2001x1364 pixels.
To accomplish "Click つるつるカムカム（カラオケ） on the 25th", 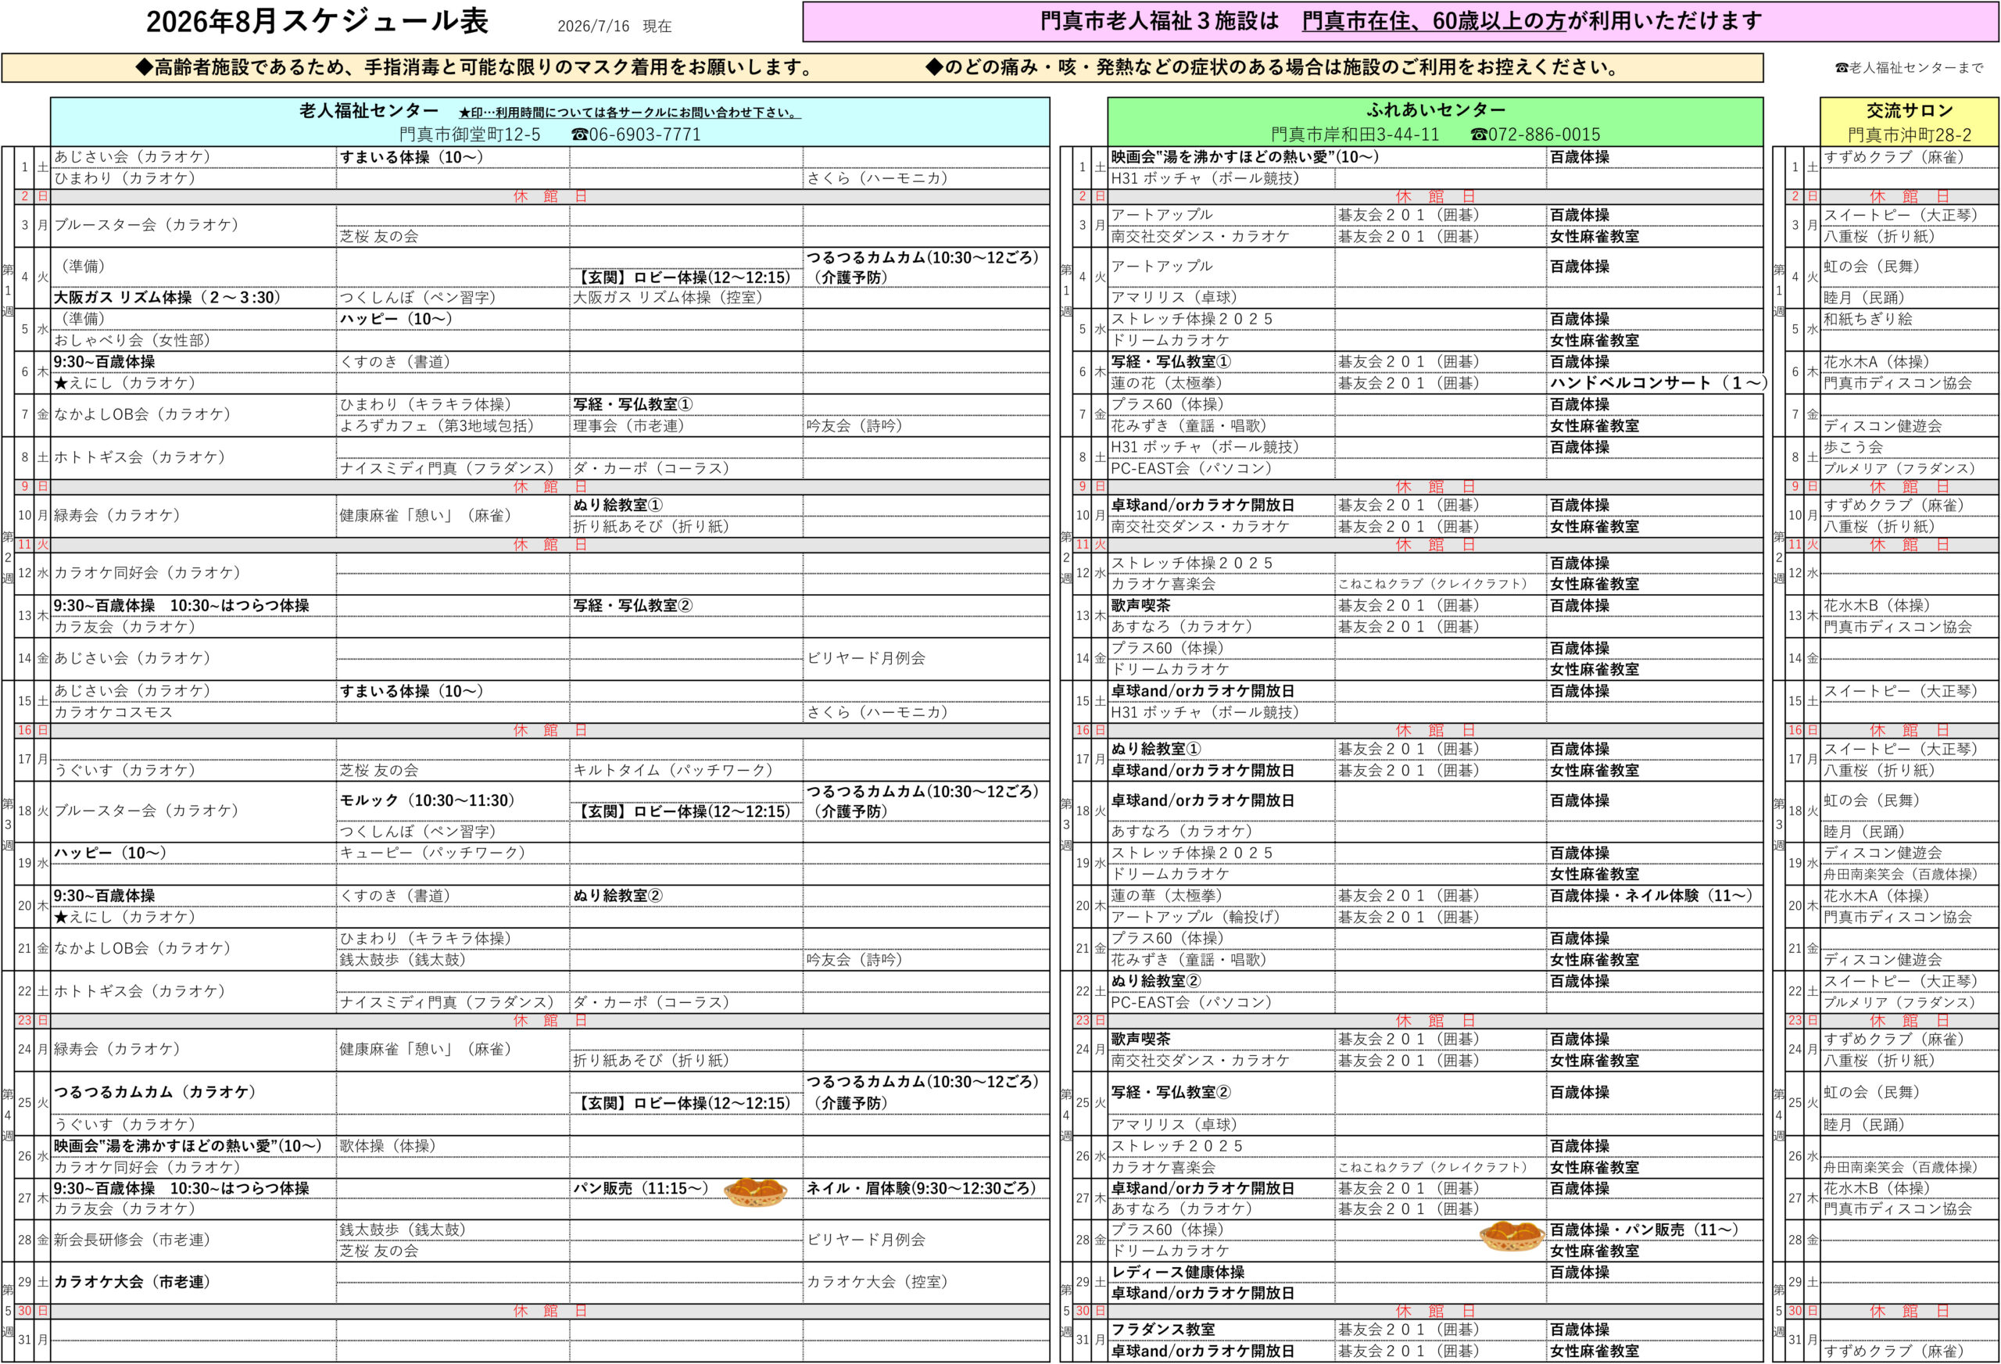I will [155, 1092].
